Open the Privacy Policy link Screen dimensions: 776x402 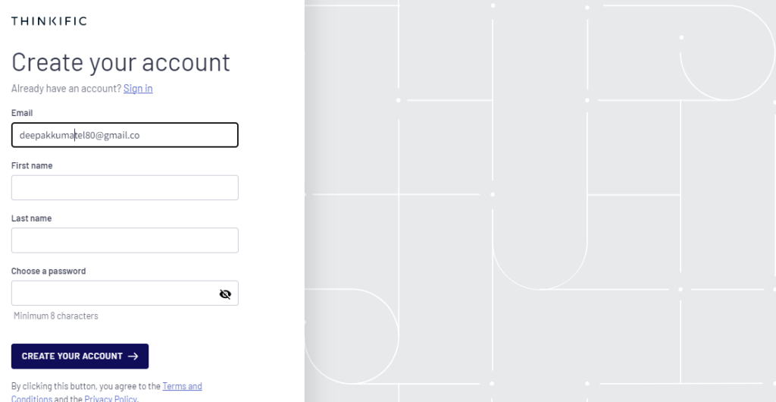click(x=111, y=398)
